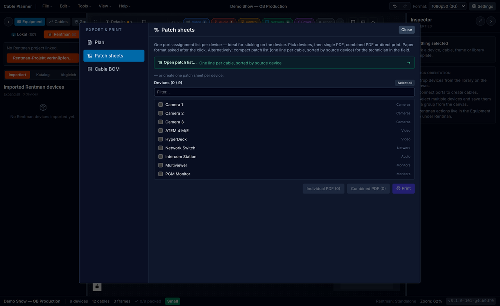500x306 pixels.
Task: Click the Patch sheets sidebar icon
Action: pos(90,56)
